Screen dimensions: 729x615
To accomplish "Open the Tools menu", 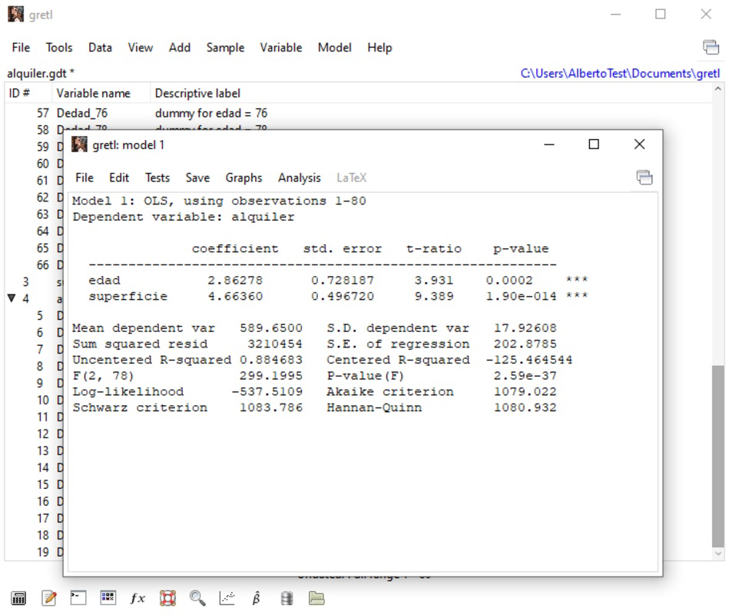I will [x=59, y=48].
